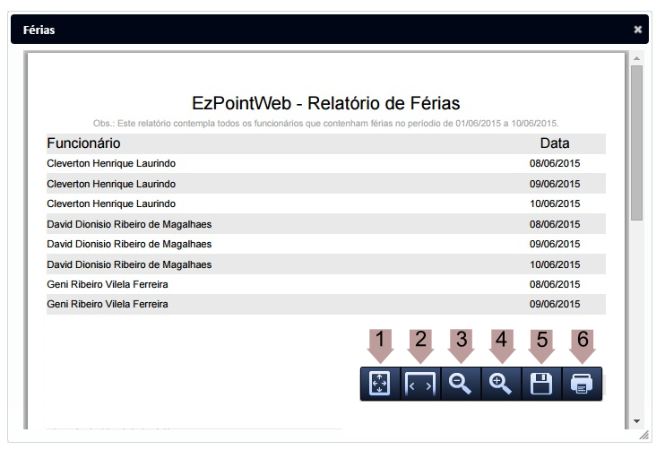Click the Férias dialog title text
This screenshot has width=665, height=450.
(x=39, y=30)
